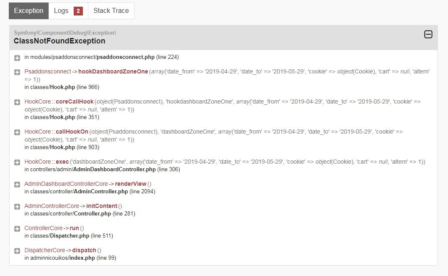
Task: Click the plus icon beside HookCore exec
Action: pos(17,162)
